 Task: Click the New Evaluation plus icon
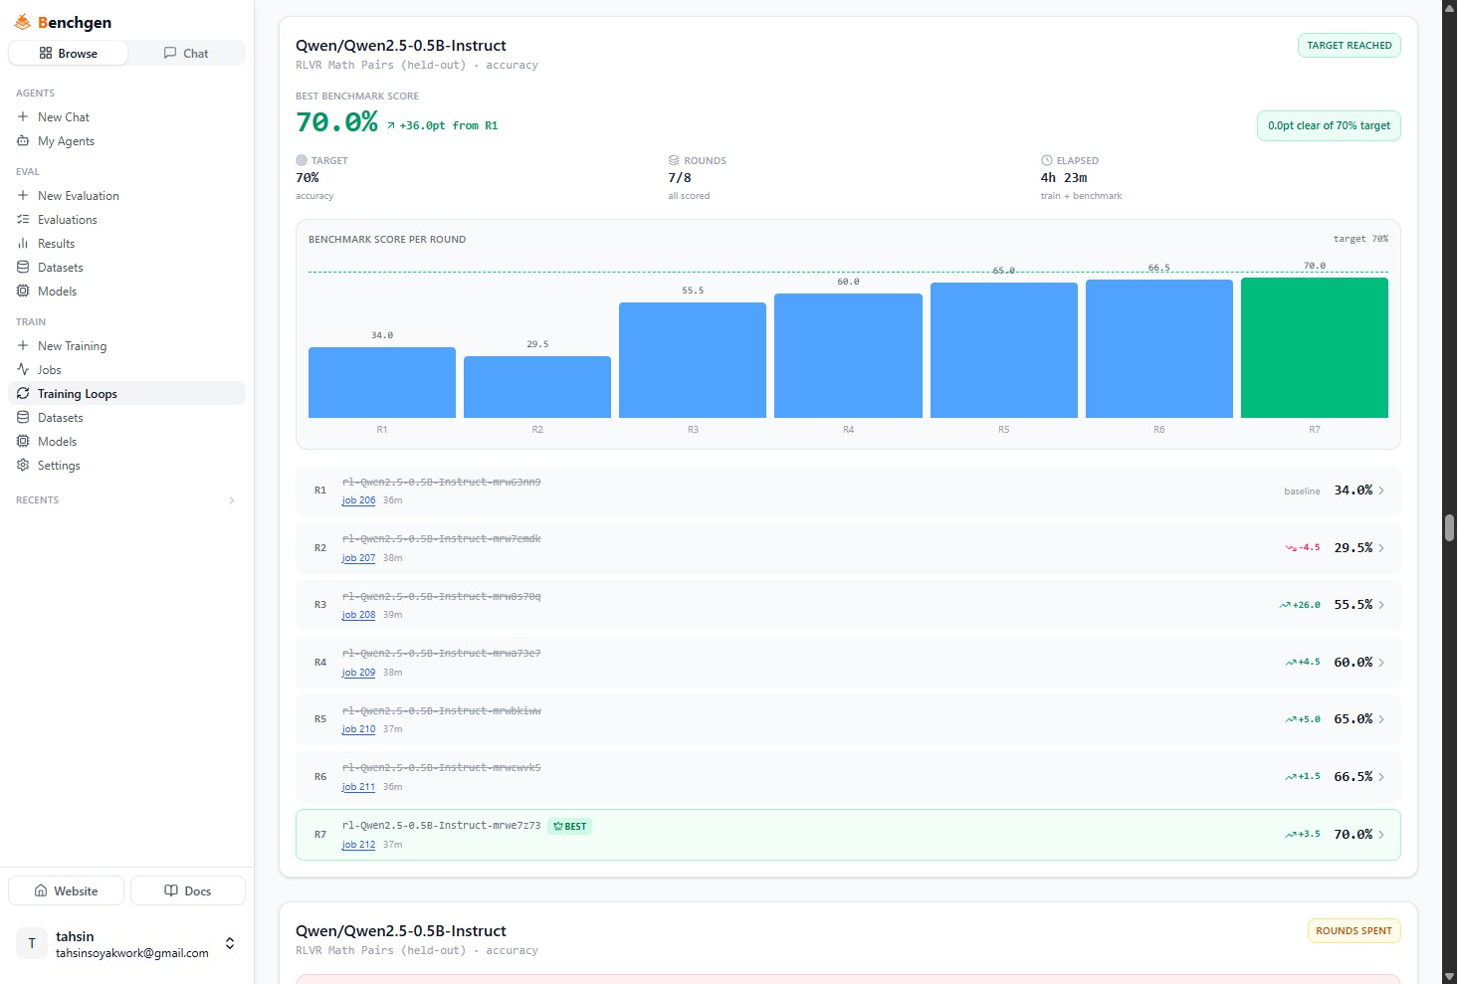pyautogui.click(x=23, y=196)
